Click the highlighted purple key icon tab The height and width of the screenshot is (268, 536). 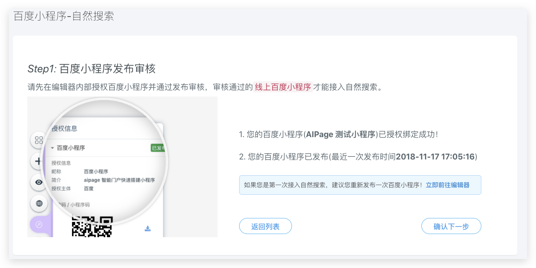(39, 224)
